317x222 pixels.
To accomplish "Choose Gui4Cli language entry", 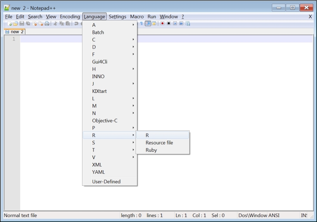I will tap(110, 62).
